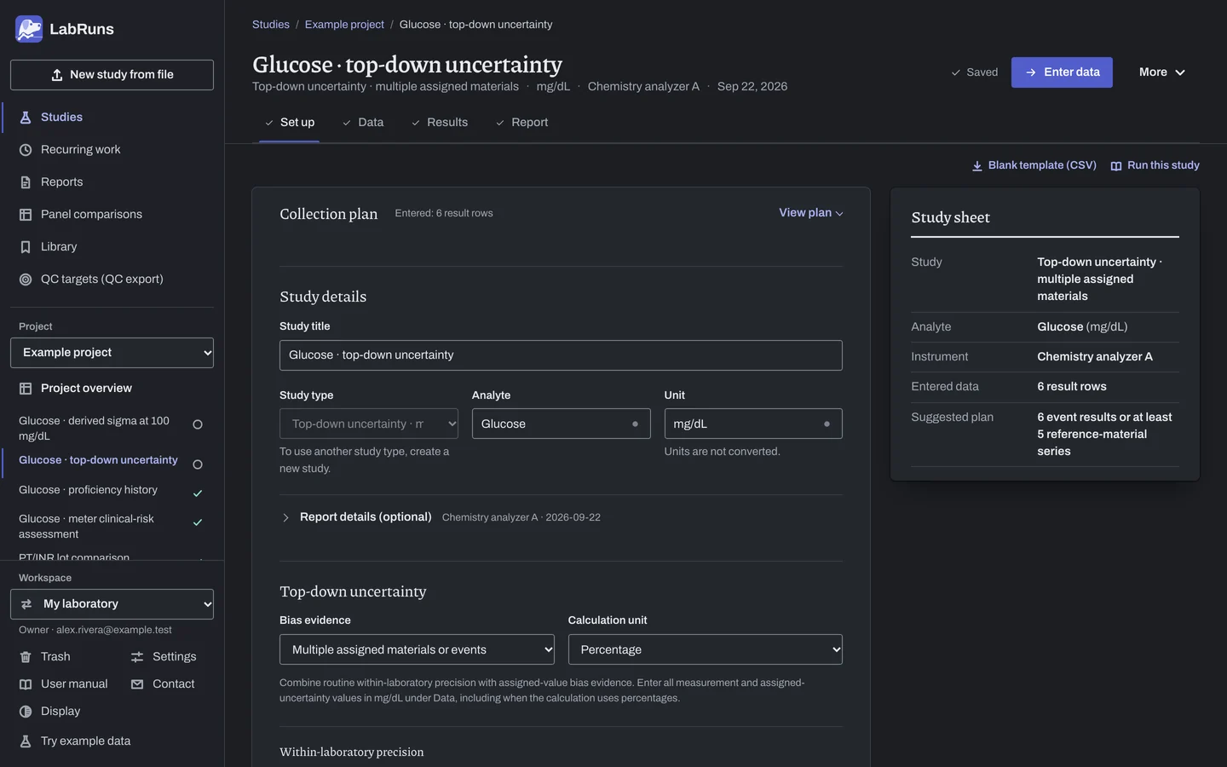Click New study from file button
This screenshot has height=767, width=1227.
click(112, 75)
